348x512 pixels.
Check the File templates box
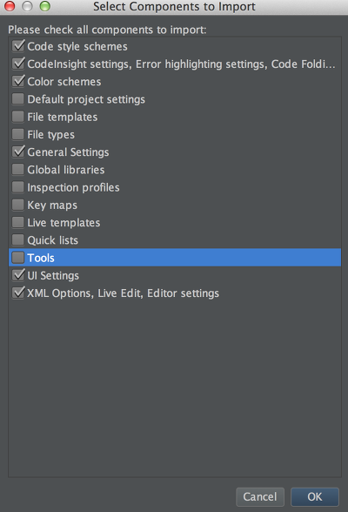pyautogui.click(x=18, y=117)
